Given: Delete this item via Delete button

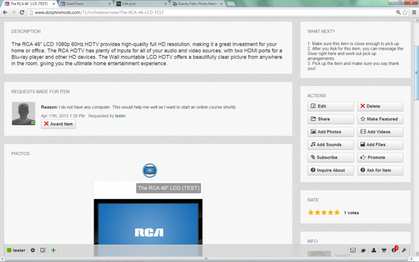Looking at the screenshot, I should pos(380,106).
